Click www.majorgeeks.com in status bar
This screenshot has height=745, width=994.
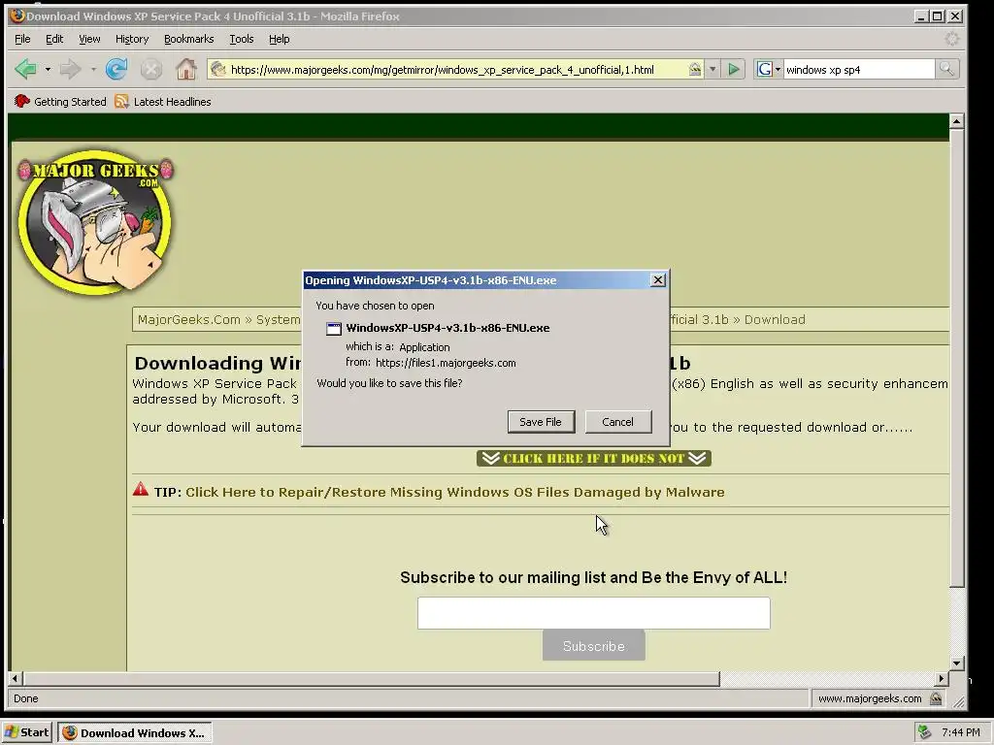tap(870, 698)
